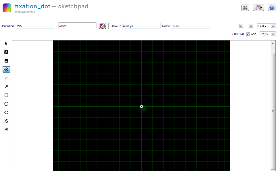Increase the zoom level stepper
The image size is (278, 171).
point(273,25)
